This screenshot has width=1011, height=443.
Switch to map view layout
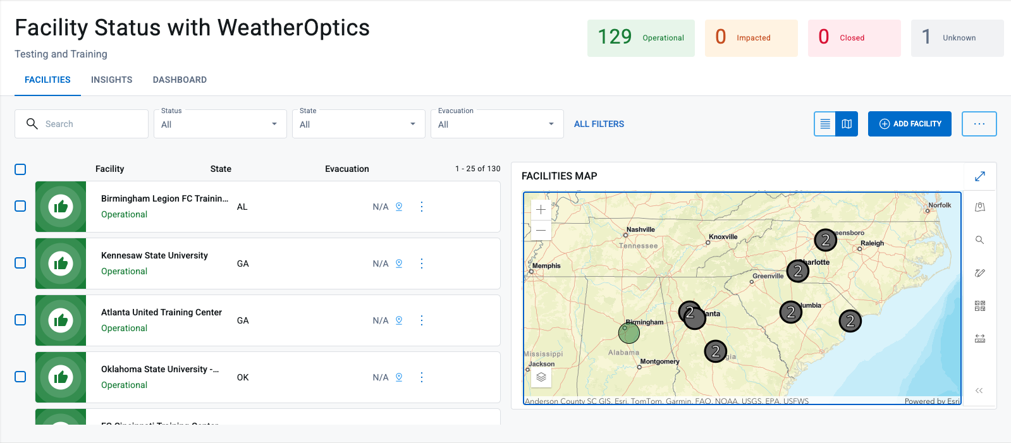(847, 124)
